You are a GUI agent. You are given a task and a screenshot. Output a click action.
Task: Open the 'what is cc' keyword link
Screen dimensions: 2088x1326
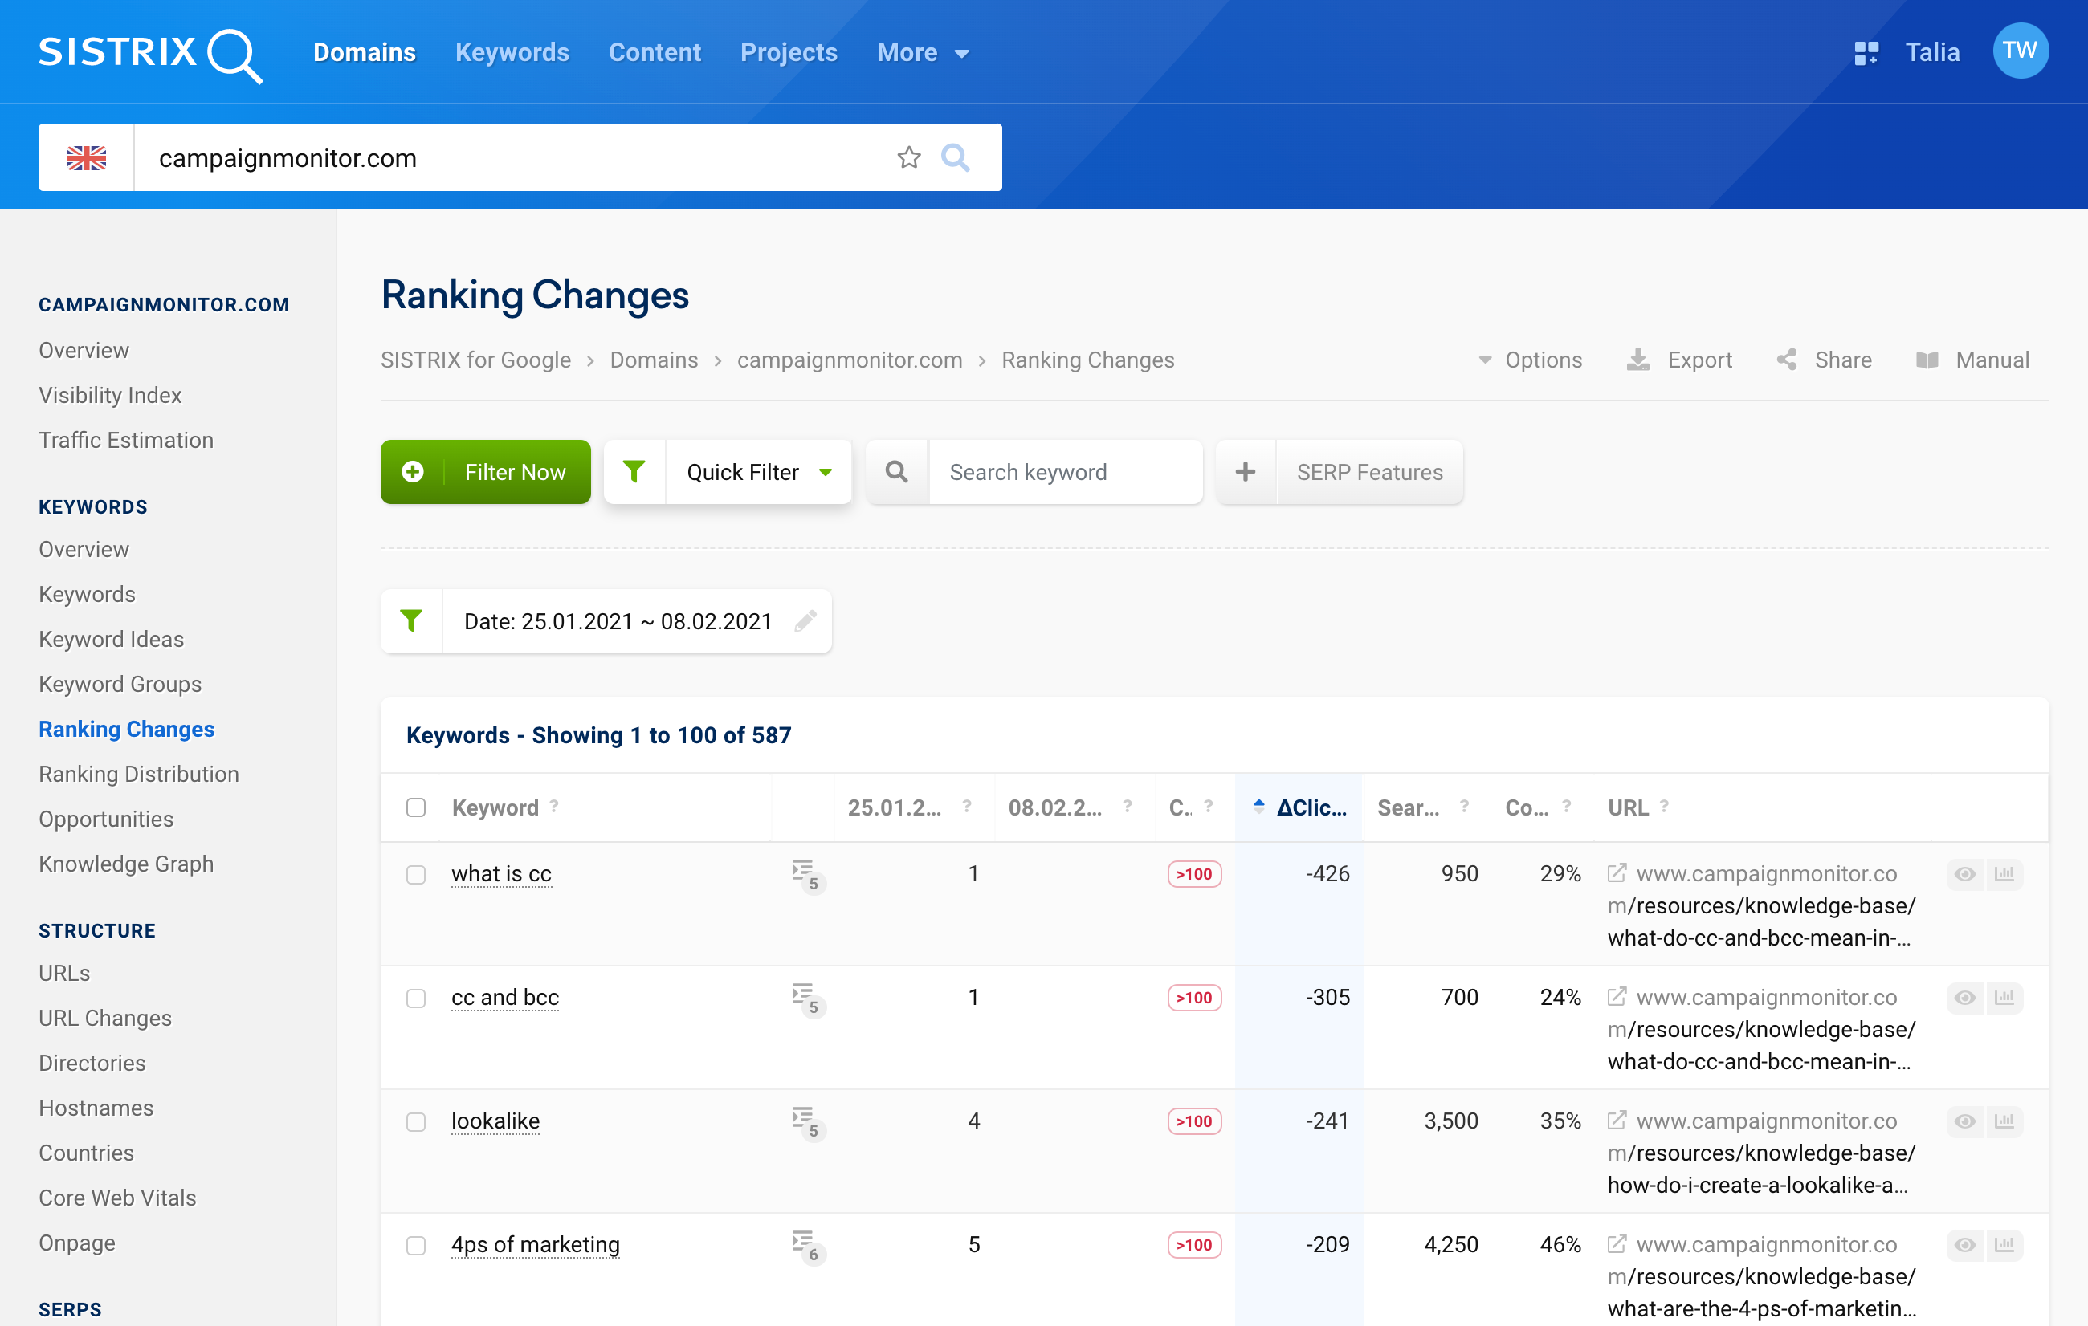501,874
